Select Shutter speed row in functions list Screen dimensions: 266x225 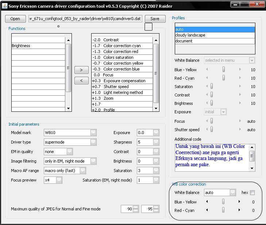[x=122, y=87]
